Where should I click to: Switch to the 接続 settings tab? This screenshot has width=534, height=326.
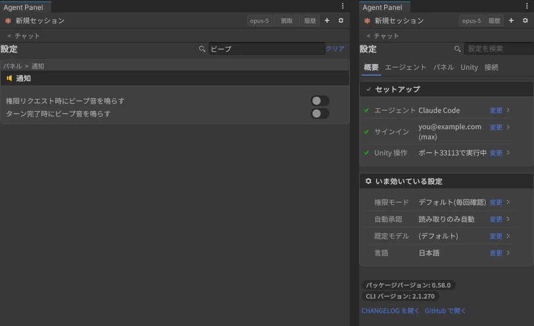491,68
